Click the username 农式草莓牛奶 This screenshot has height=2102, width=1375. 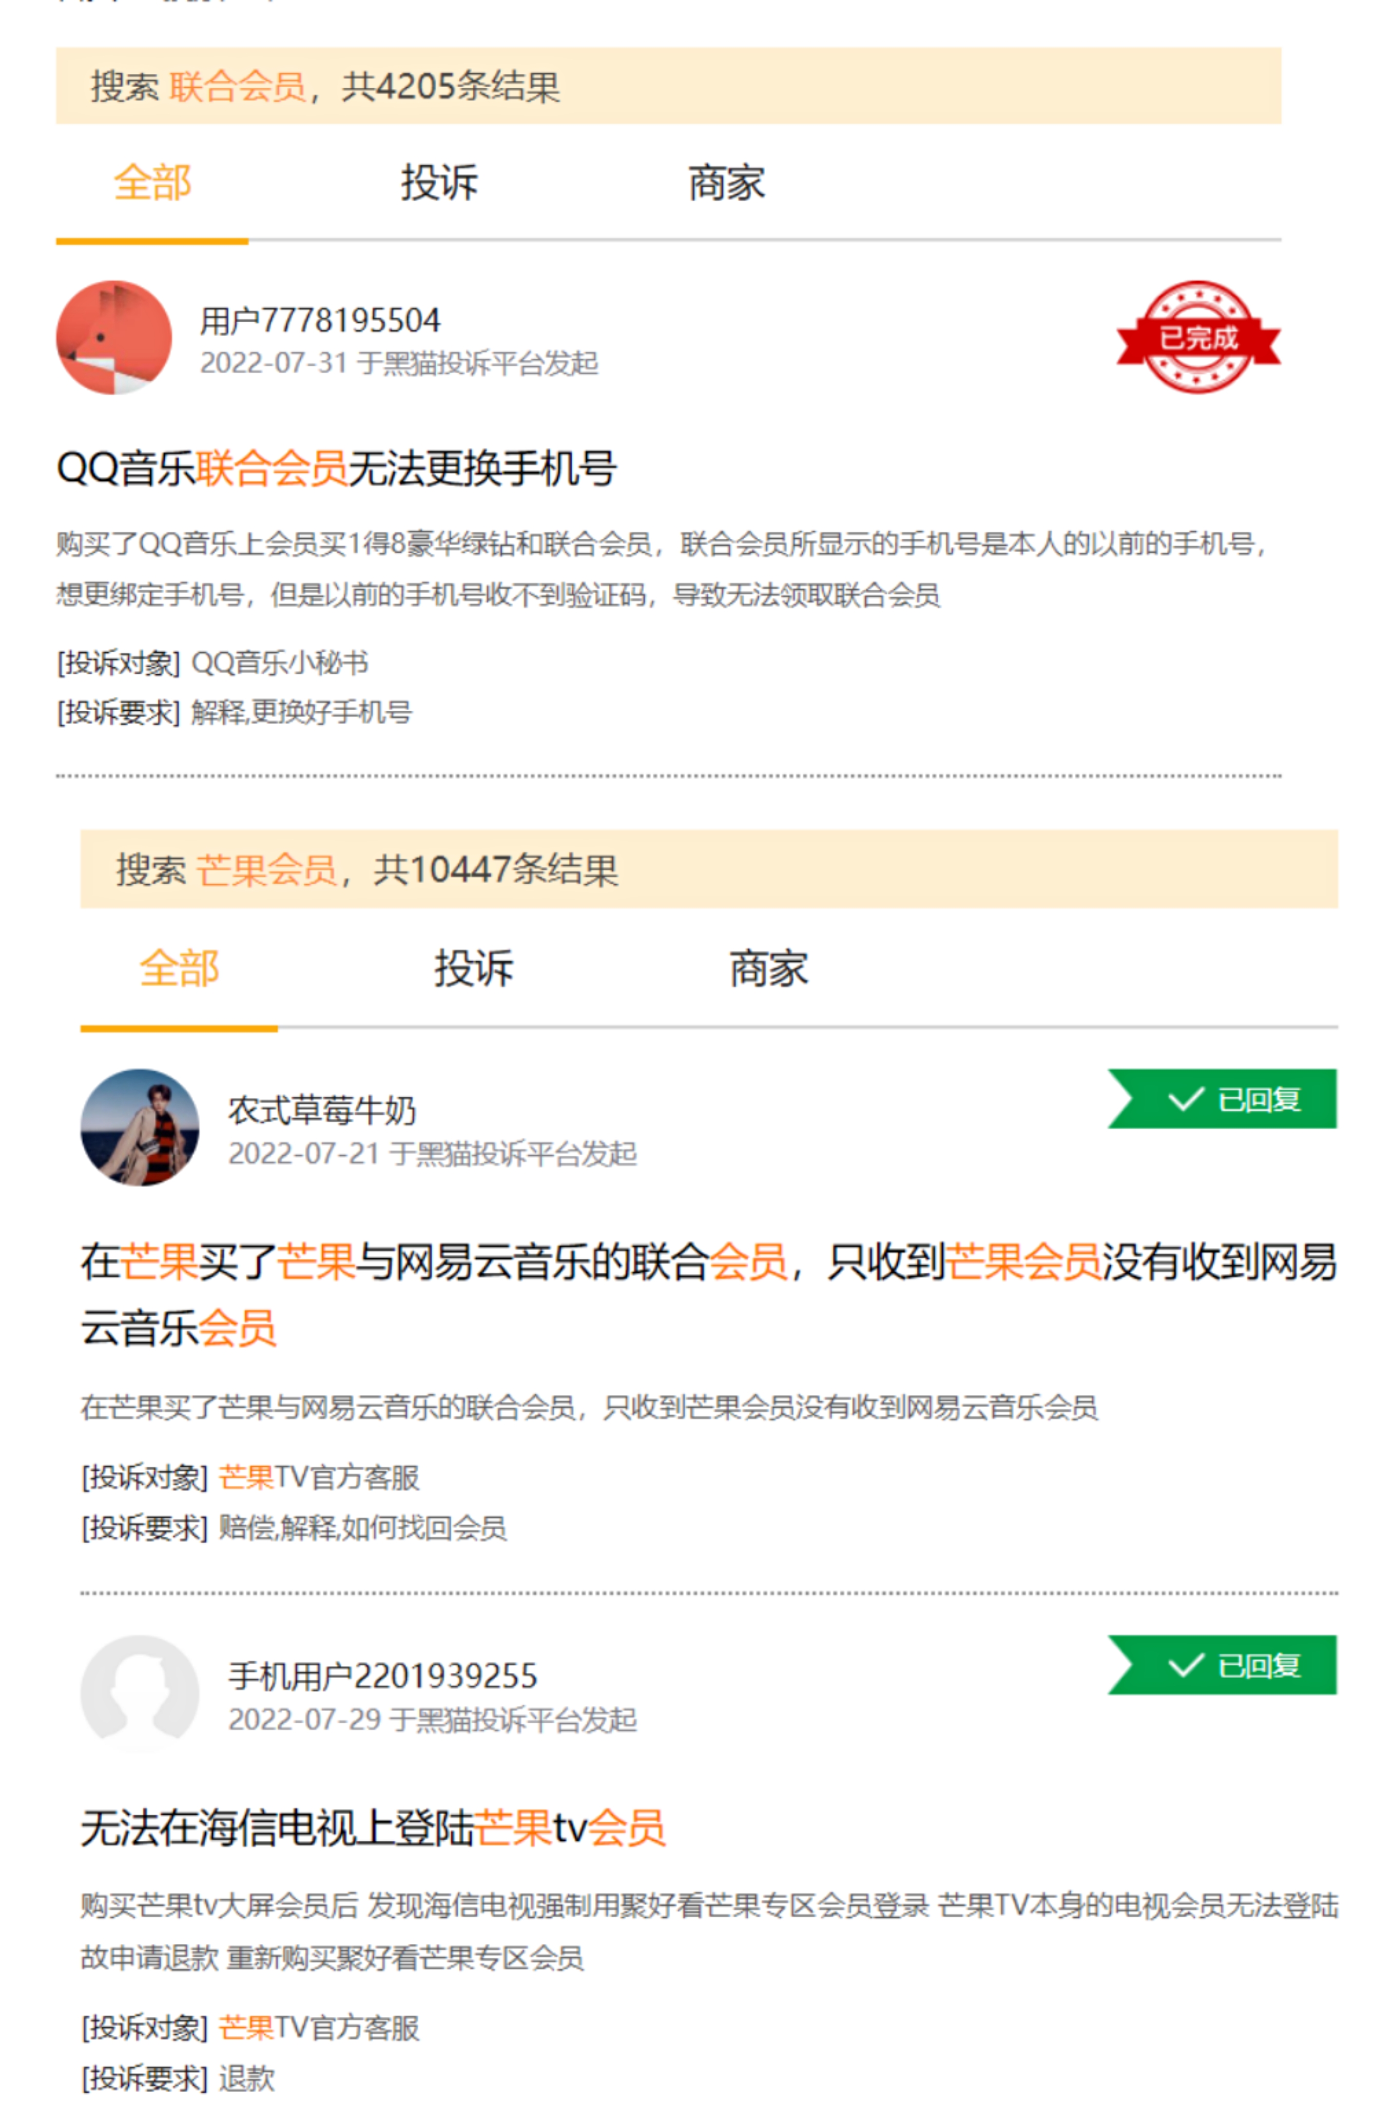click(x=322, y=1110)
